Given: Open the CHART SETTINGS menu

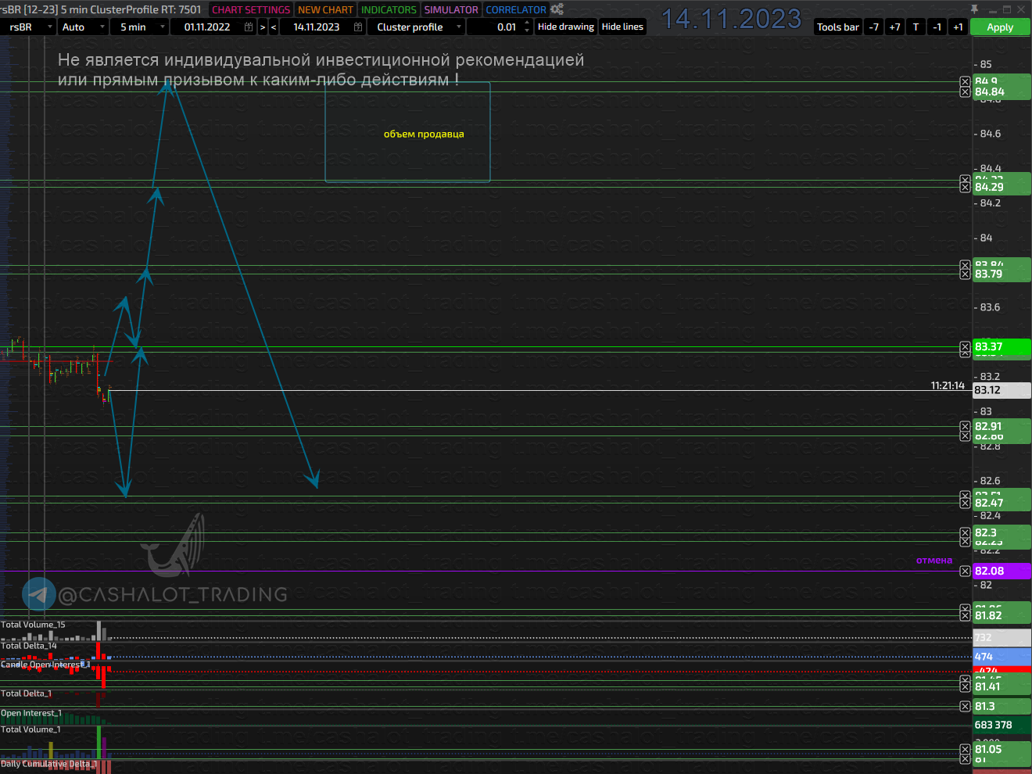Looking at the screenshot, I should coord(251,9).
